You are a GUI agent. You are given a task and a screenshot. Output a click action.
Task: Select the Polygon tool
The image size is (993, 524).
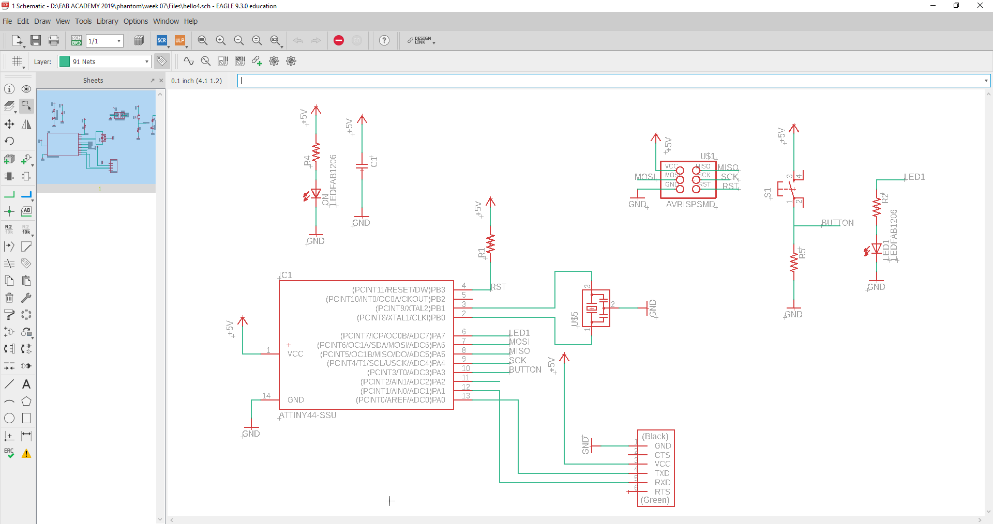tap(26, 402)
